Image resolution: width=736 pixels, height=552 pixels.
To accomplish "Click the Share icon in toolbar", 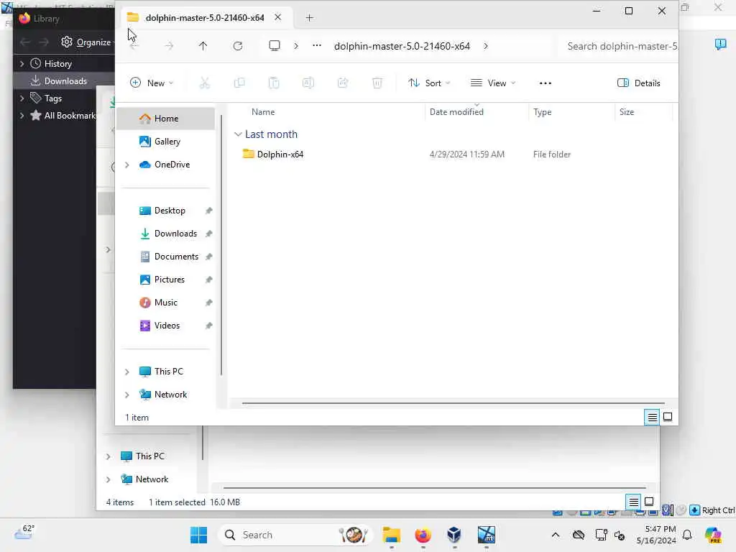I will click(343, 83).
